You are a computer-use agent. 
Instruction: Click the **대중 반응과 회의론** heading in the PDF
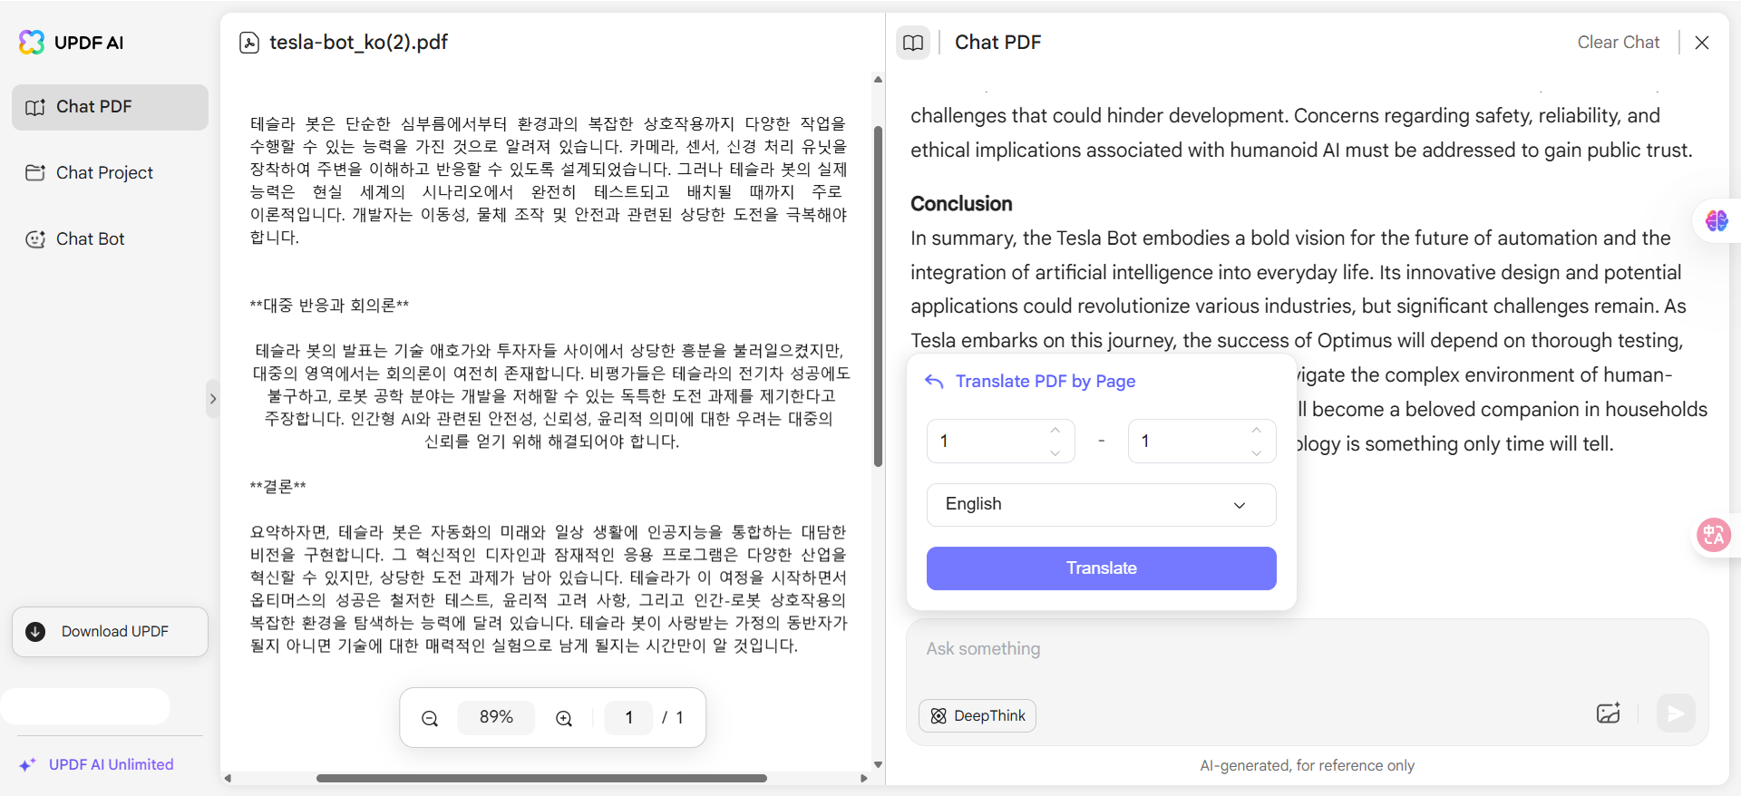330,306
